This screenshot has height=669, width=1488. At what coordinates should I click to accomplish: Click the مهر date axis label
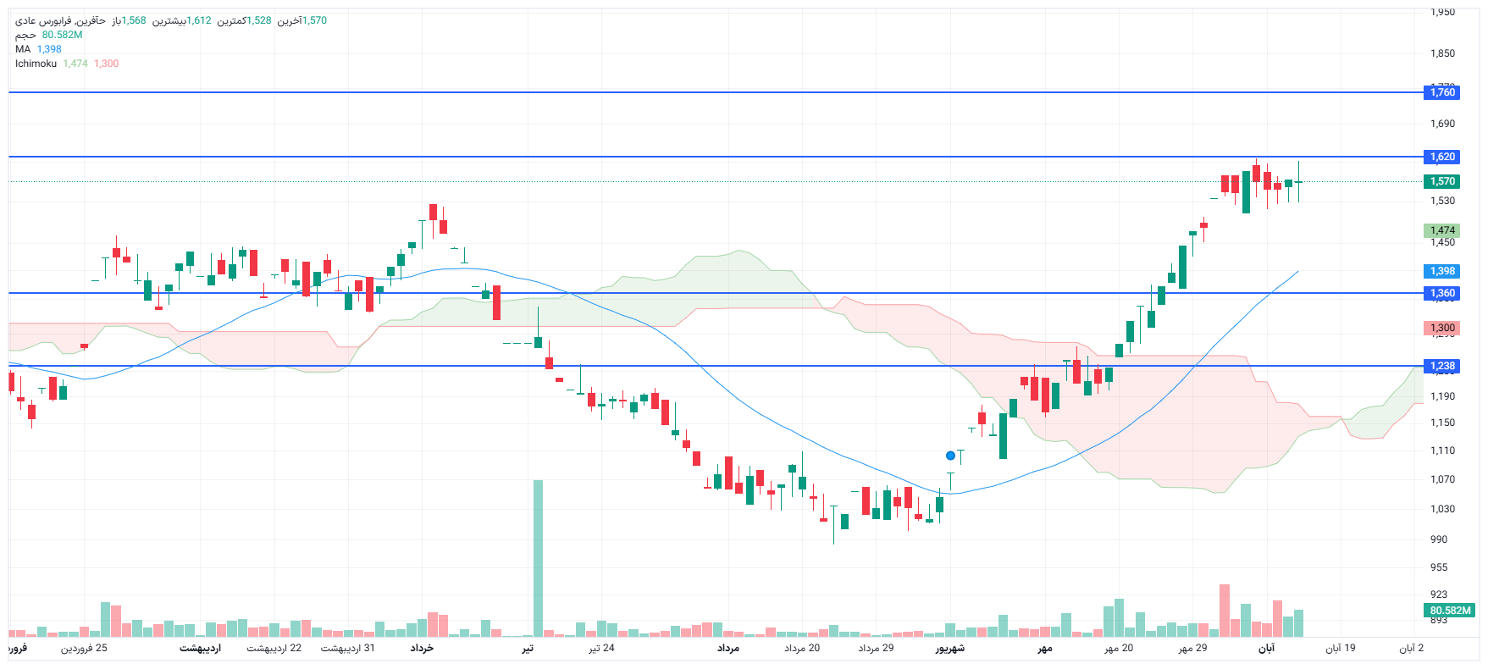[x=1045, y=648]
